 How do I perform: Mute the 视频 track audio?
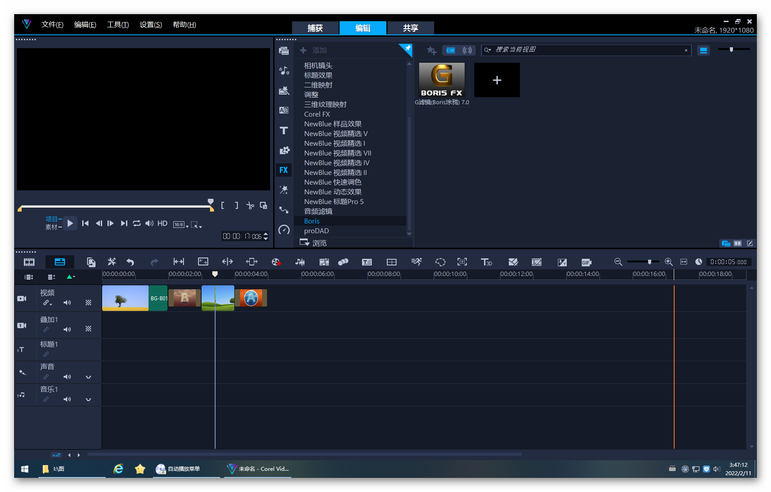67,303
